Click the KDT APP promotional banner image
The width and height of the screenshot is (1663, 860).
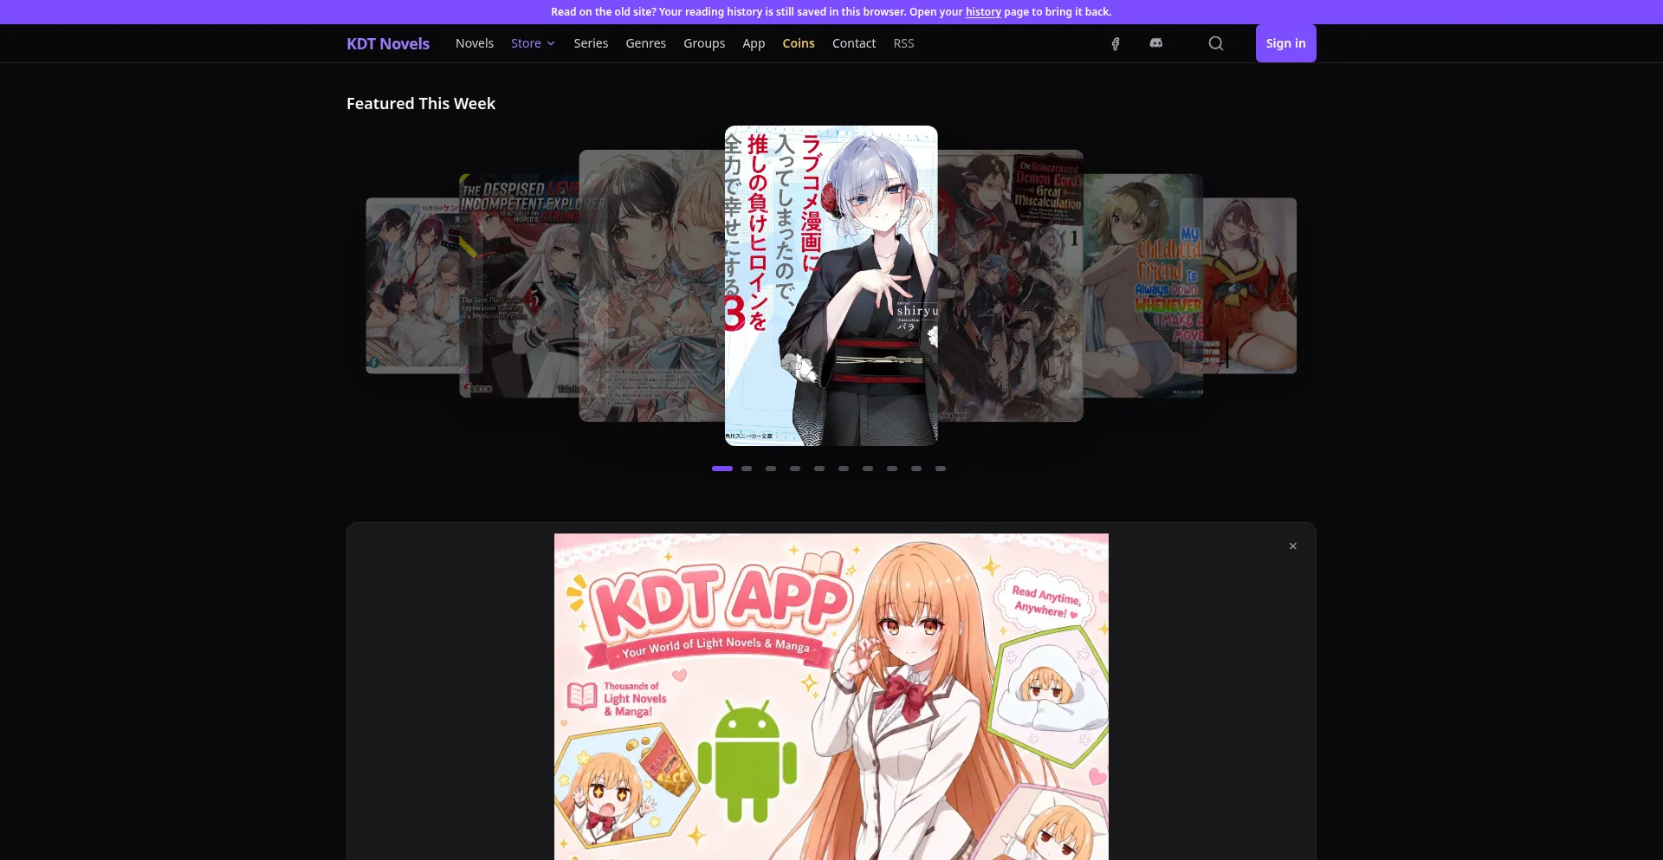tap(831, 696)
